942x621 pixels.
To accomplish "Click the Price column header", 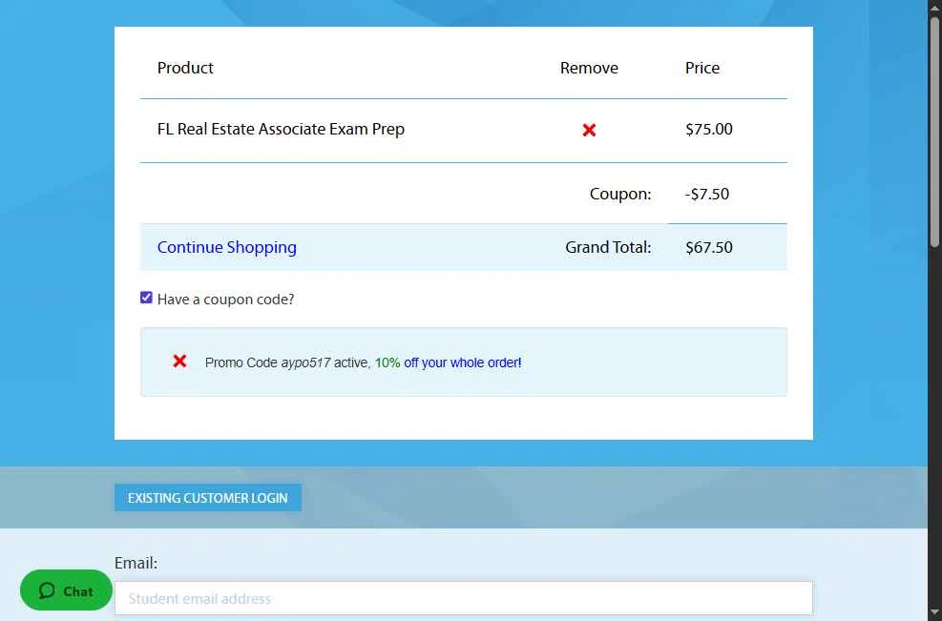I will [x=702, y=68].
